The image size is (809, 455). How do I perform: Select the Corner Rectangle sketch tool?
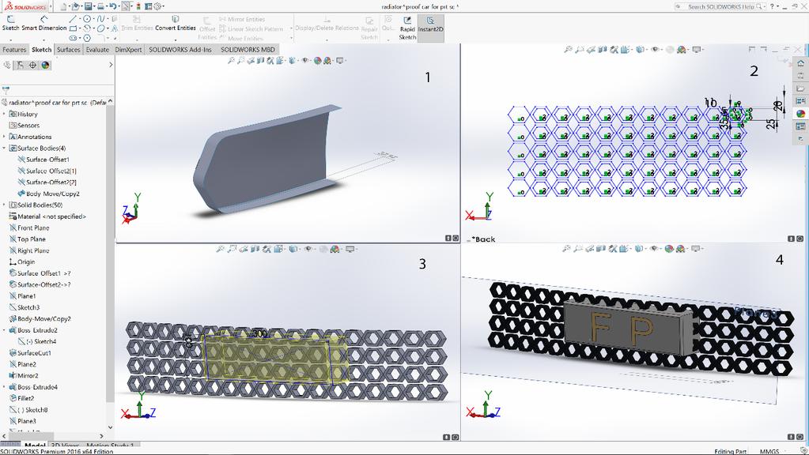point(73,28)
